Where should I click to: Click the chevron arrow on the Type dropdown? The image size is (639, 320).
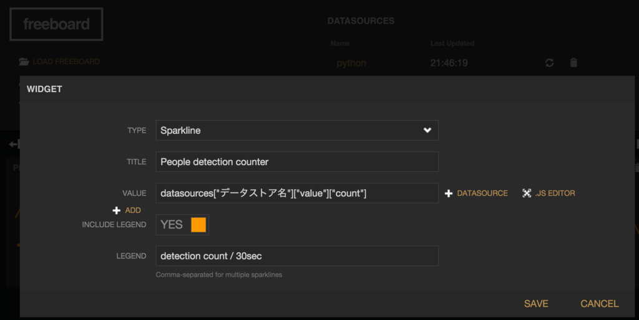click(x=427, y=131)
